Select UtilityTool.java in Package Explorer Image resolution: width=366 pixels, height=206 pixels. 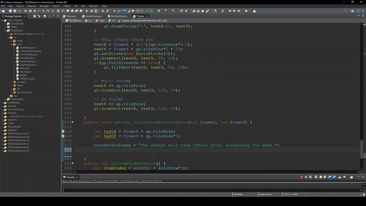tap(27, 79)
